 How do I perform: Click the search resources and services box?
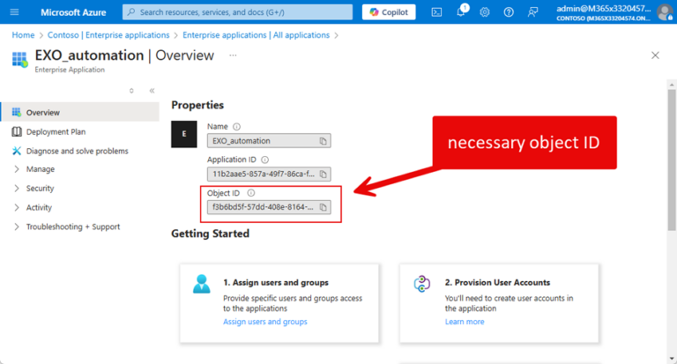[x=238, y=12]
